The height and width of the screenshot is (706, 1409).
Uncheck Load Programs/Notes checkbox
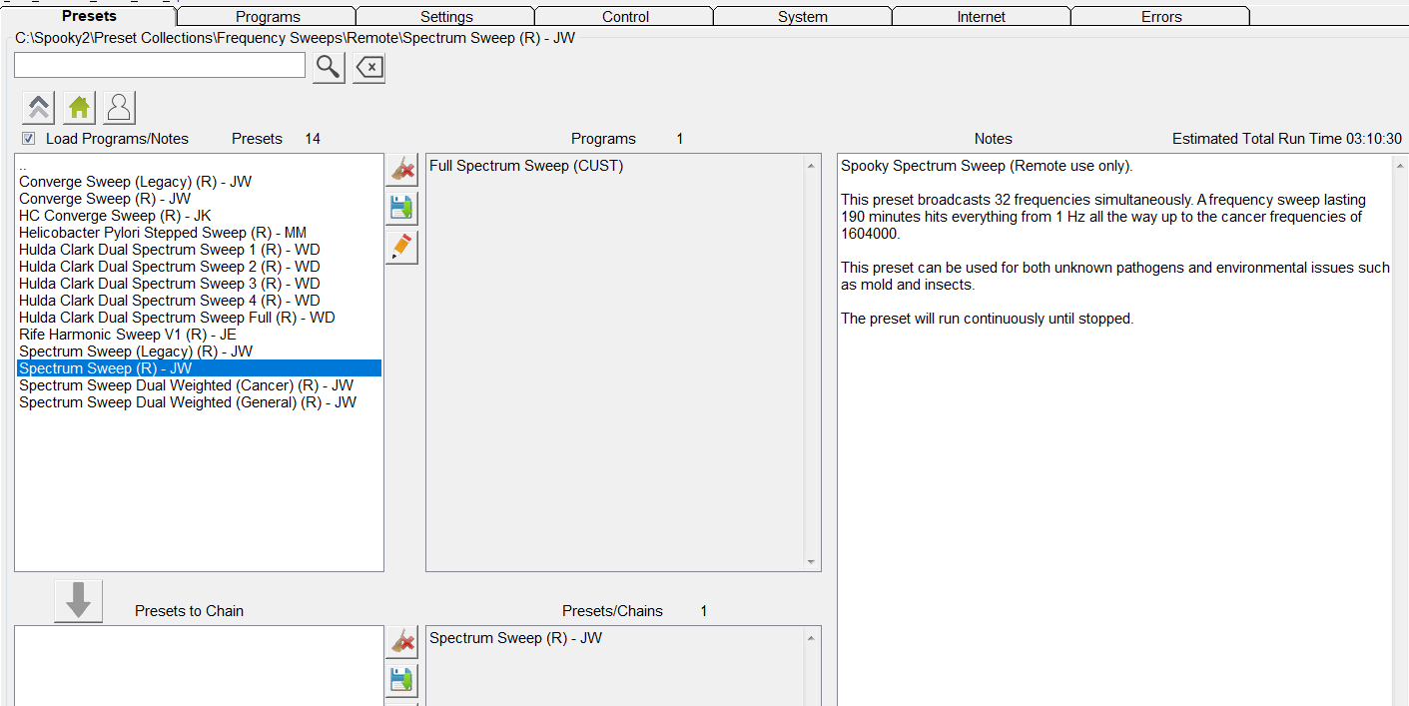[x=29, y=139]
